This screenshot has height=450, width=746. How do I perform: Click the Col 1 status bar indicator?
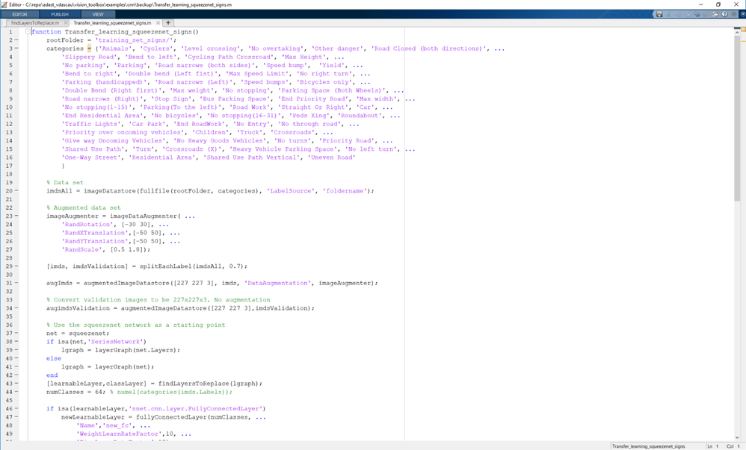click(733, 446)
